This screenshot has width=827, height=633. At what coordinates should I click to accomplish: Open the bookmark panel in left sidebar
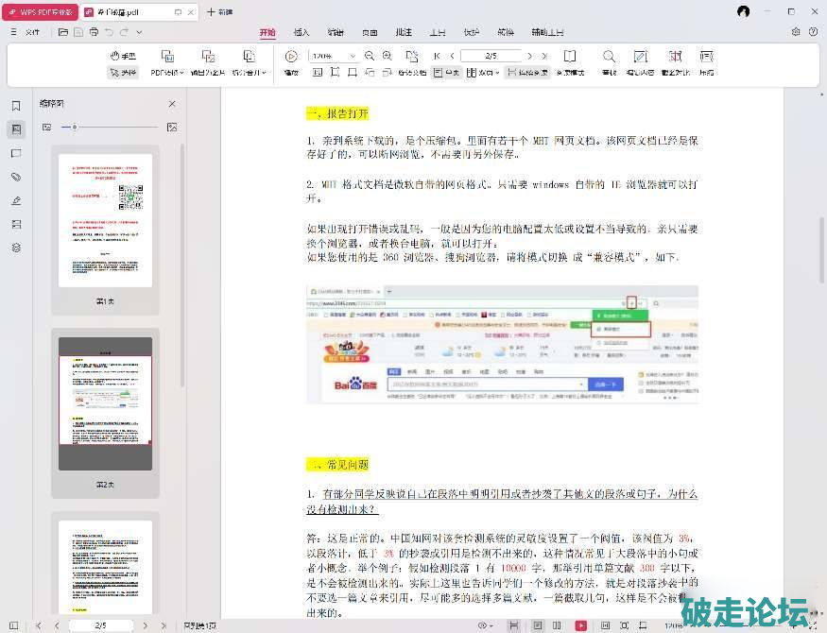(x=16, y=106)
